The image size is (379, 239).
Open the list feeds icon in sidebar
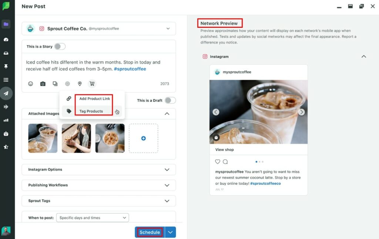click(6, 80)
